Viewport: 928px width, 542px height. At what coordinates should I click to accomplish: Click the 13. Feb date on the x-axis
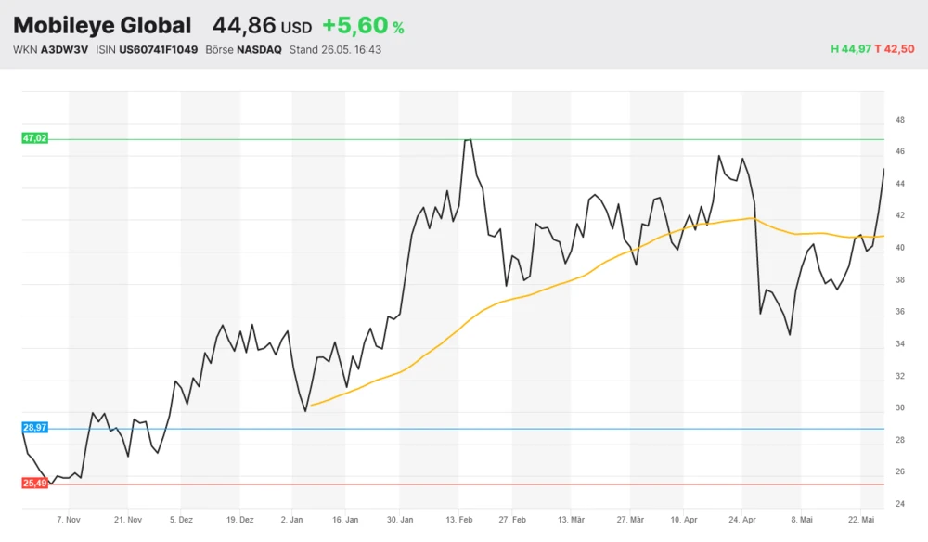click(x=459, y=520)
